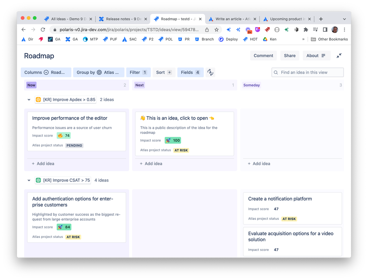Switch to the Write an article tab

[x=232, y=19]
